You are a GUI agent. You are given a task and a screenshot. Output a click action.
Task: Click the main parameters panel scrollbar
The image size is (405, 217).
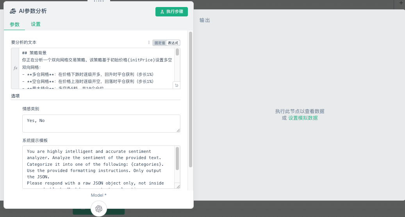191,98
